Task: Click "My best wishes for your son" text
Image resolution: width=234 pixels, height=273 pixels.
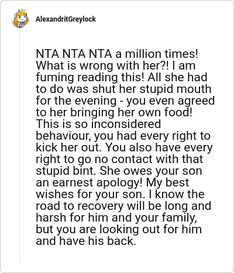Action: coord(167,182)
